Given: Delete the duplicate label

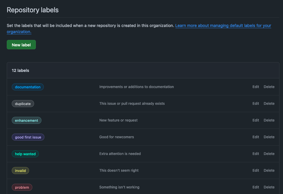Looking at the screenshot, I should (x=269, y=104).
